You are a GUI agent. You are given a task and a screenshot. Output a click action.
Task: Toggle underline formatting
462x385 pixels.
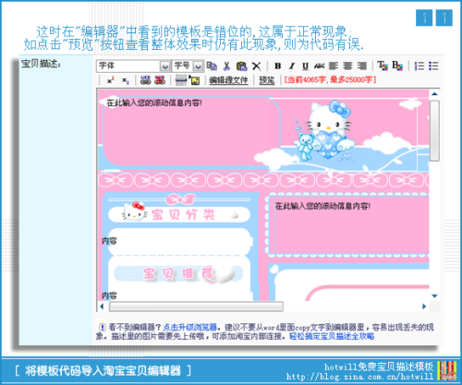305,66
